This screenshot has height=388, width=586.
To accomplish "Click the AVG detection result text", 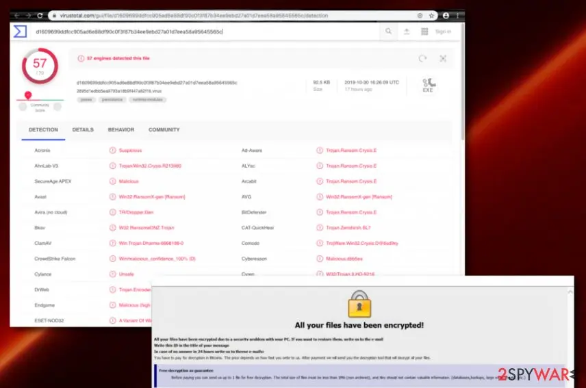I will click(359, 197).
